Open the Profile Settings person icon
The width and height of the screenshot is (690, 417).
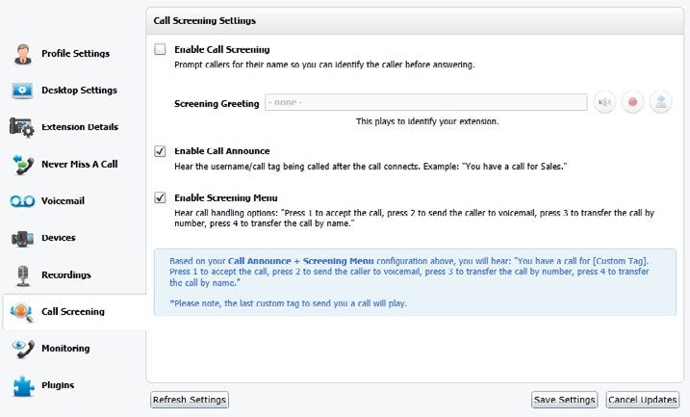[x=22, y=54]
